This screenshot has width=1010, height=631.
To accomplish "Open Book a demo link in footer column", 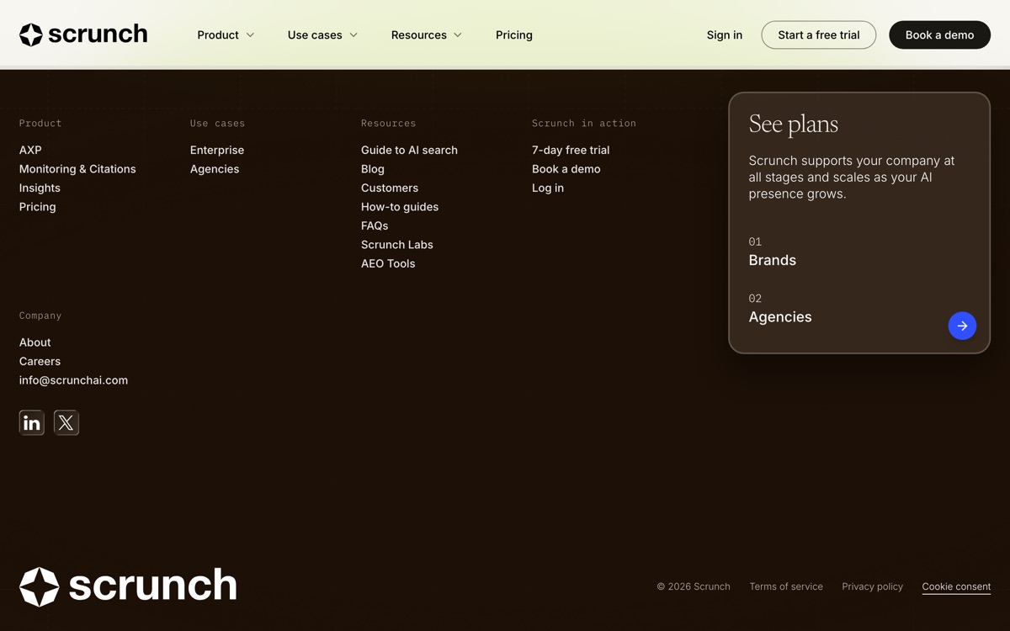I will click(x=566, y=169).
